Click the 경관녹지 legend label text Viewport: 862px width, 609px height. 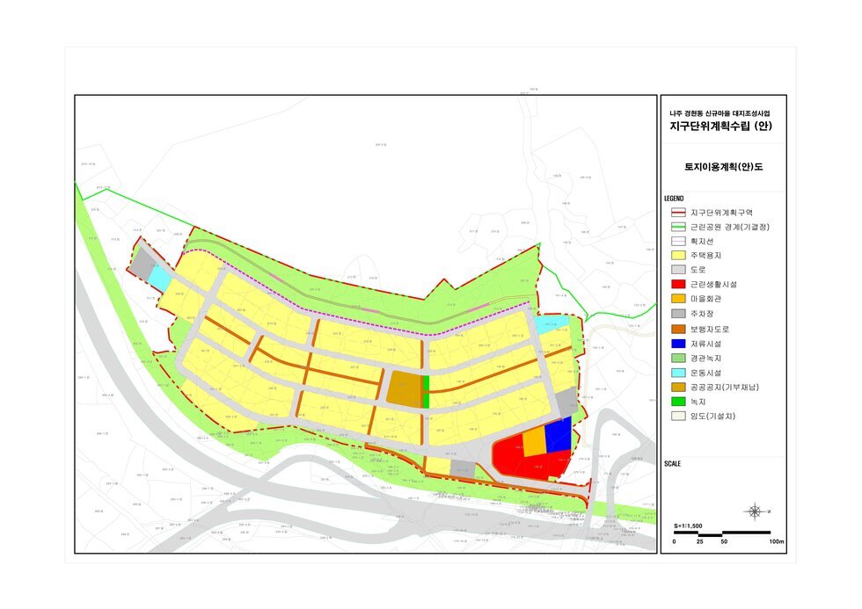click(x=706, y=357)
